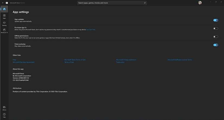This screenshot has height=120, width=224.
Task: Click the 'Offline permissions' setting label
Action: tap(21, 36)
